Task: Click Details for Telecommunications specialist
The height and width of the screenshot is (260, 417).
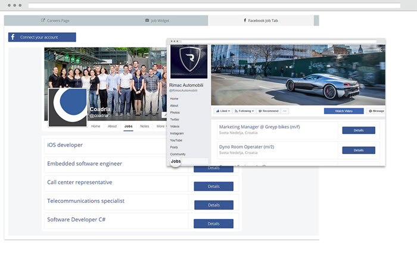Action: [214, 205]
